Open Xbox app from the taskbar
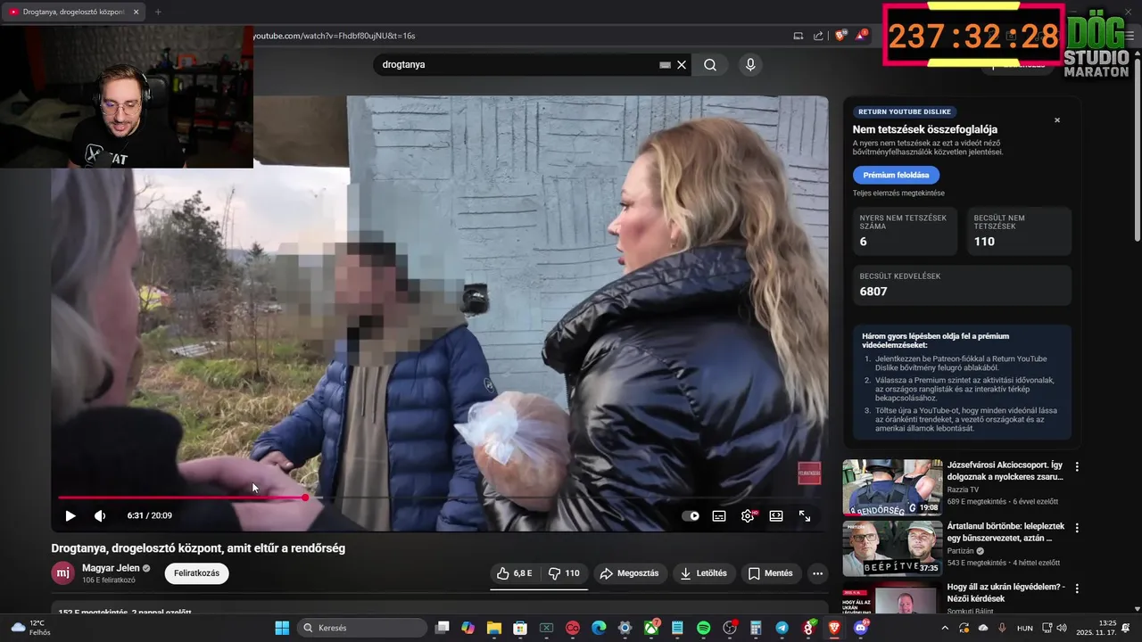The width and height of the screenshot is (1142, 642). (x=651, y=628)
